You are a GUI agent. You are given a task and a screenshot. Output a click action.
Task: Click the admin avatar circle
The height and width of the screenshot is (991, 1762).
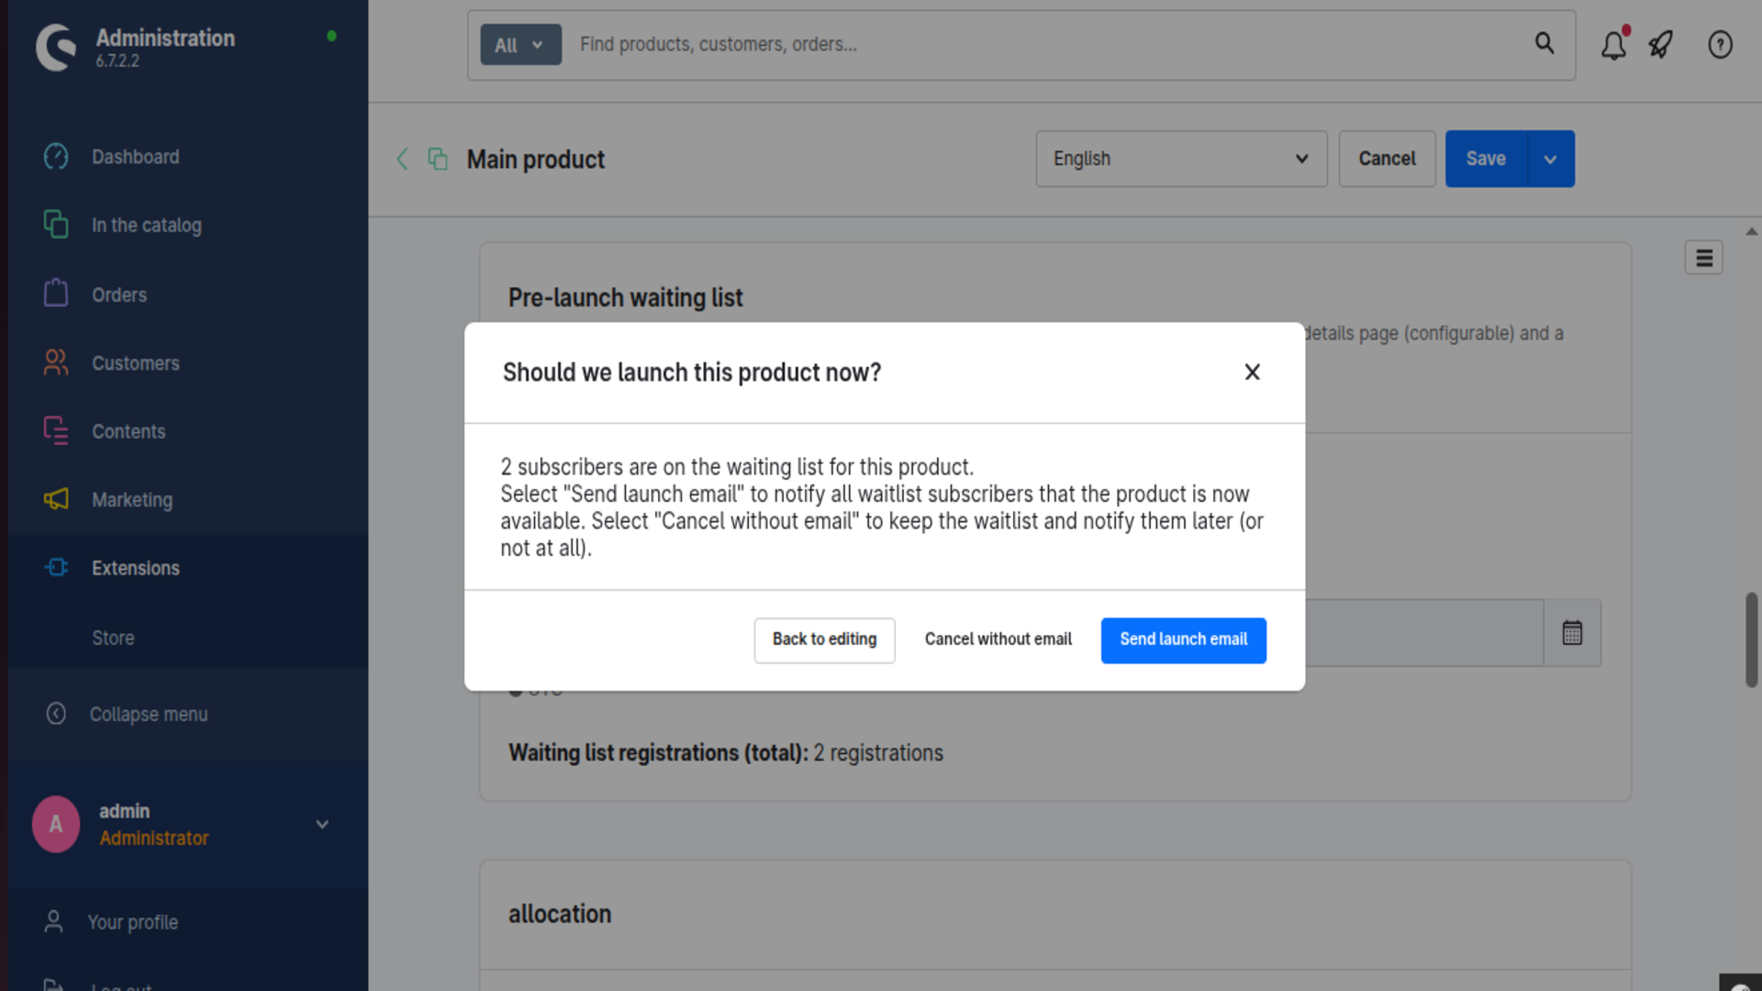(x=56, y=824)
